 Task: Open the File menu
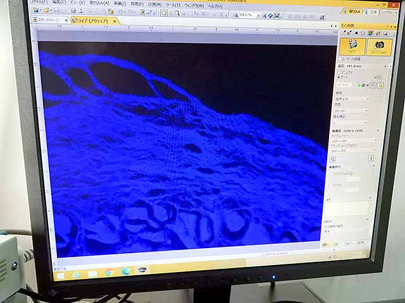(x=39, y=2)
